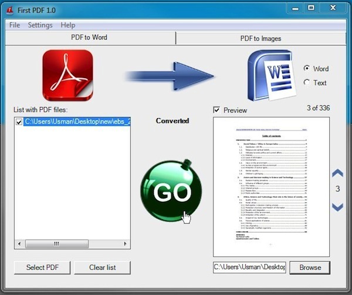Click the horizontal scrollbar thumb in file list

tap(57, 244)
